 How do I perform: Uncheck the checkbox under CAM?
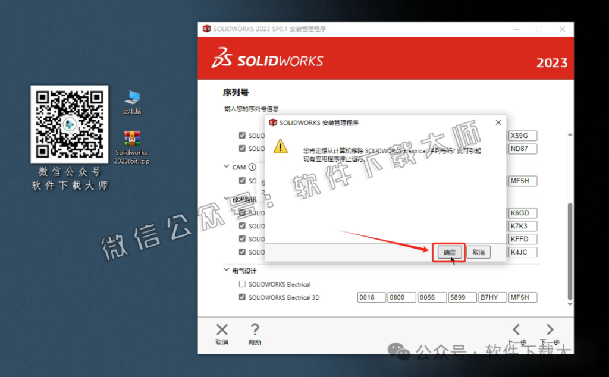(x=241, y=180)
